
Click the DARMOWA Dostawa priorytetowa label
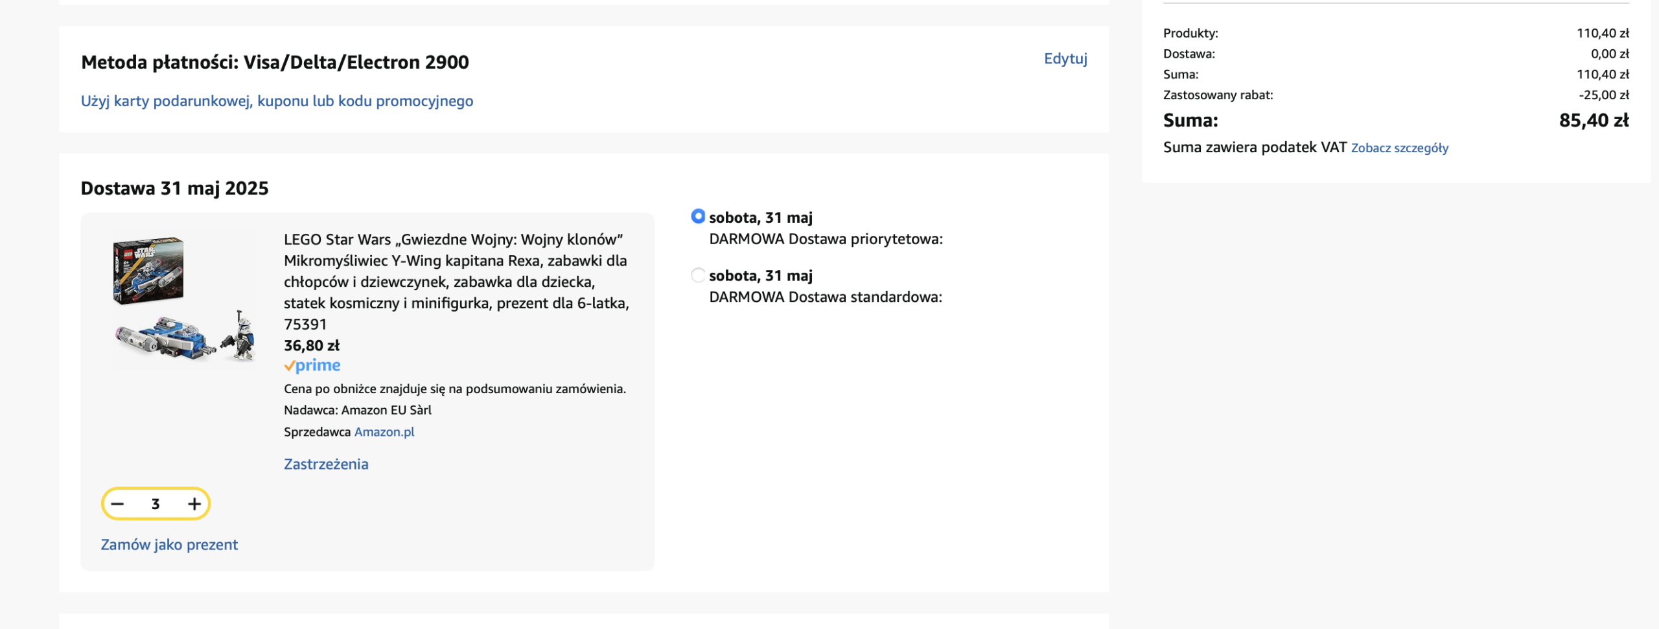(x=826, y=239)
